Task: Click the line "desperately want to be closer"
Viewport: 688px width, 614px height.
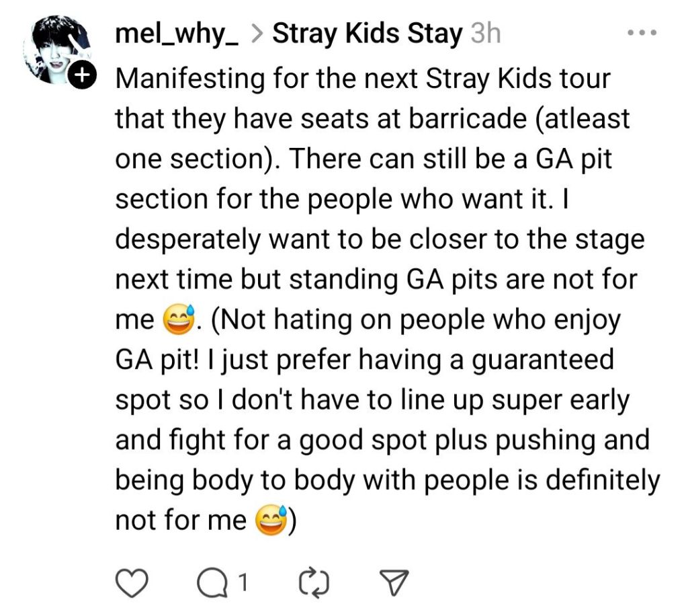Action: point(380,239)
